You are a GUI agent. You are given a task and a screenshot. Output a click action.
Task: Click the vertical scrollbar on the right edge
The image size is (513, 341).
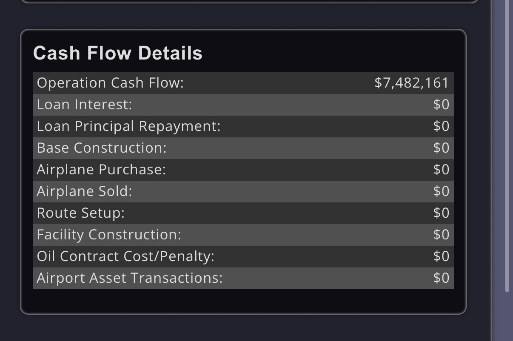pos(507,145)
